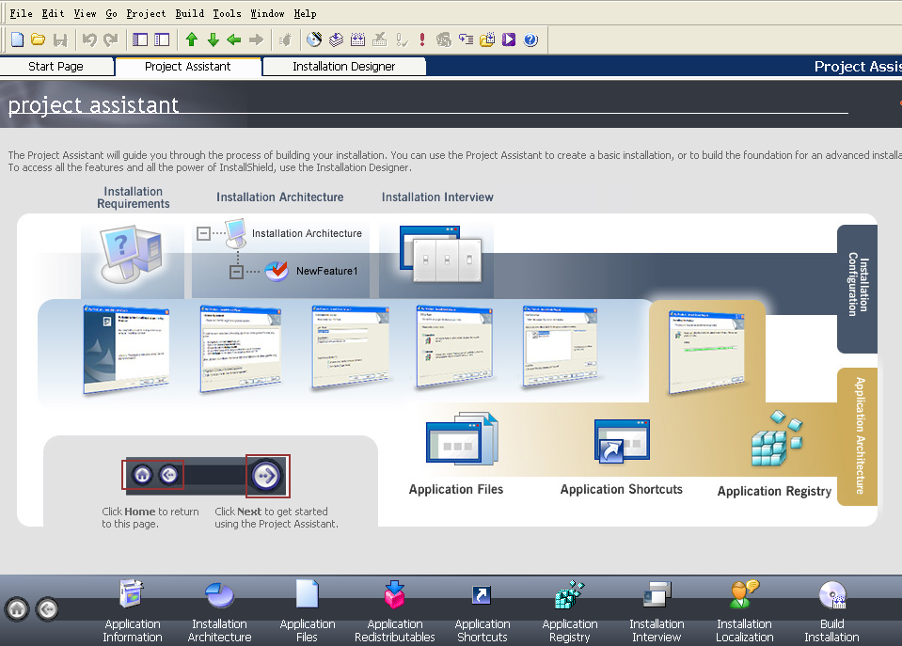Screen dimensions: 902x646
Task: Click the Application Registry cubes diagram icon
Action: pos(777,438)
